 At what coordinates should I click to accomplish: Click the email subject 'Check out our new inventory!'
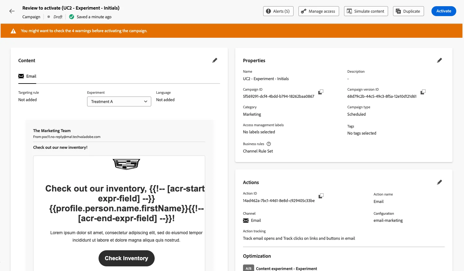pos(60,148)
